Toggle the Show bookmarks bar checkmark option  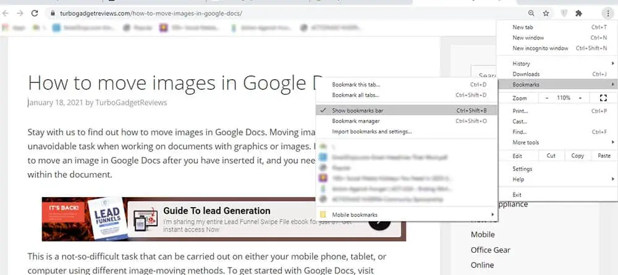pyautogui.click(x=407, y=111)
